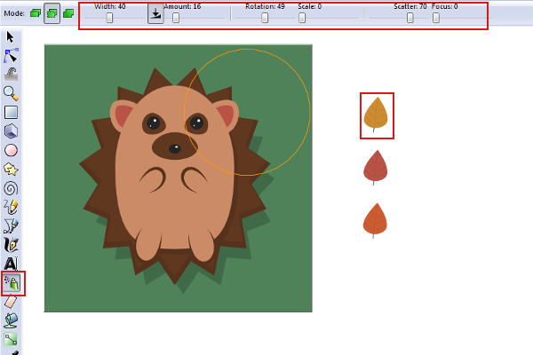Select the Rectangle tool
The image size is (533, 355).
coord(12,112)
